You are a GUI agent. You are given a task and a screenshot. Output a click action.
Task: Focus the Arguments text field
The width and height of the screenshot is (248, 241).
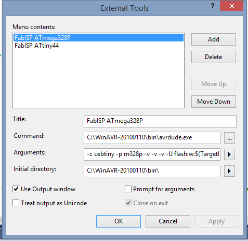(x=152, y=154)
